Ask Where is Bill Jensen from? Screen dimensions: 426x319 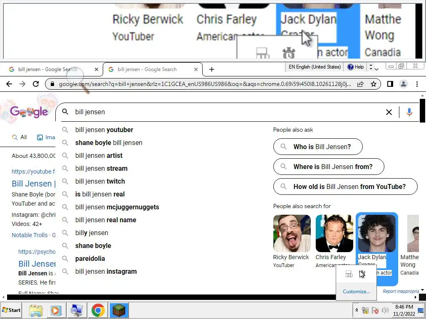point(329,167)
